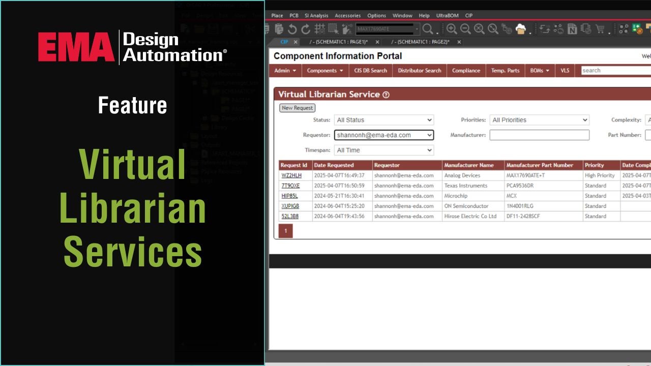The height and width of the screenshot is (366, 651).
Task: Open request 7T9OXE link
Action: (x=290, y=186)
